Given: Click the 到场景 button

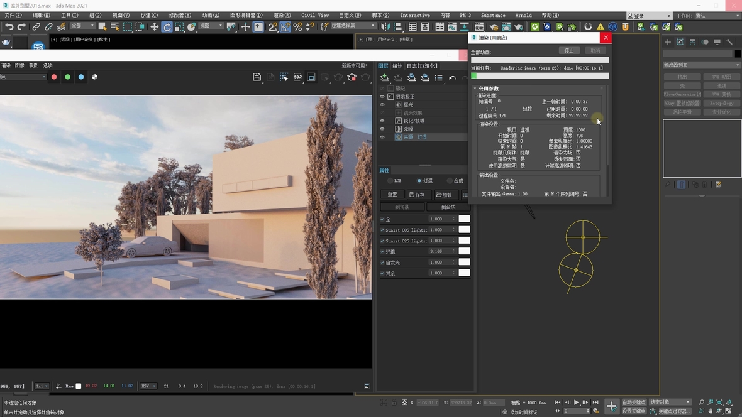Looking at the screenshot, I should pyautogui.click(x=402, y=207).
